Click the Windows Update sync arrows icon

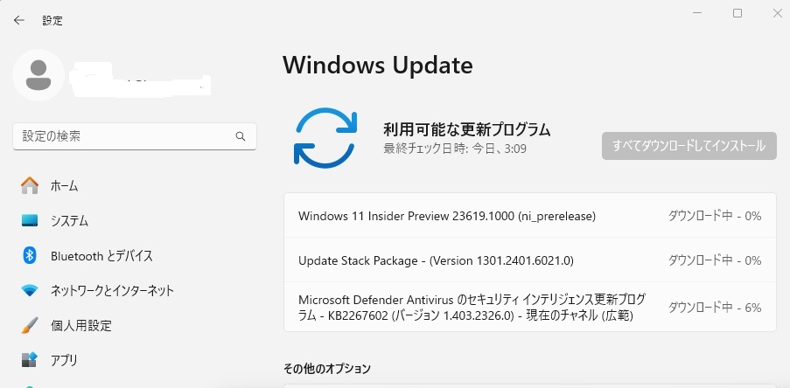326,137
